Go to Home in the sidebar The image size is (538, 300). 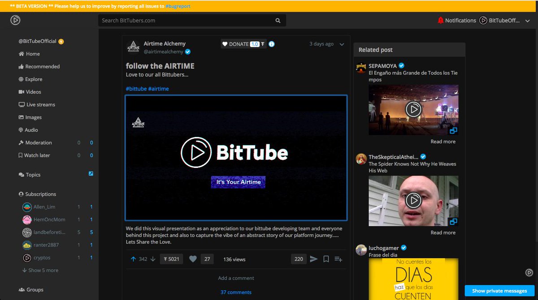tap(29, 54)
